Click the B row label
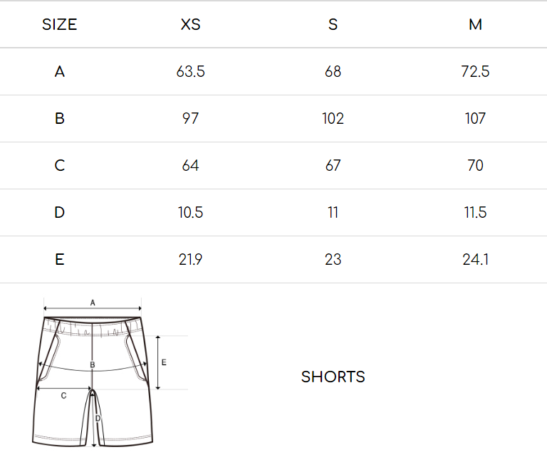 pos(60,119)
